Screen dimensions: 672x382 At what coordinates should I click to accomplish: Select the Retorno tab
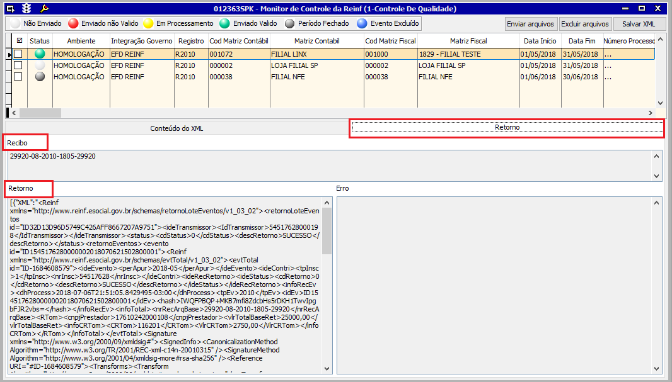507,128
